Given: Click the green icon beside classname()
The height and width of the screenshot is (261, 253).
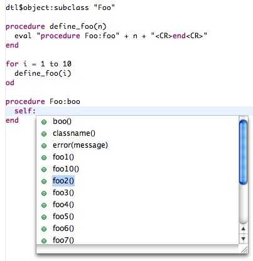Looking at the screenshot, I should click(x=44, y=134).
